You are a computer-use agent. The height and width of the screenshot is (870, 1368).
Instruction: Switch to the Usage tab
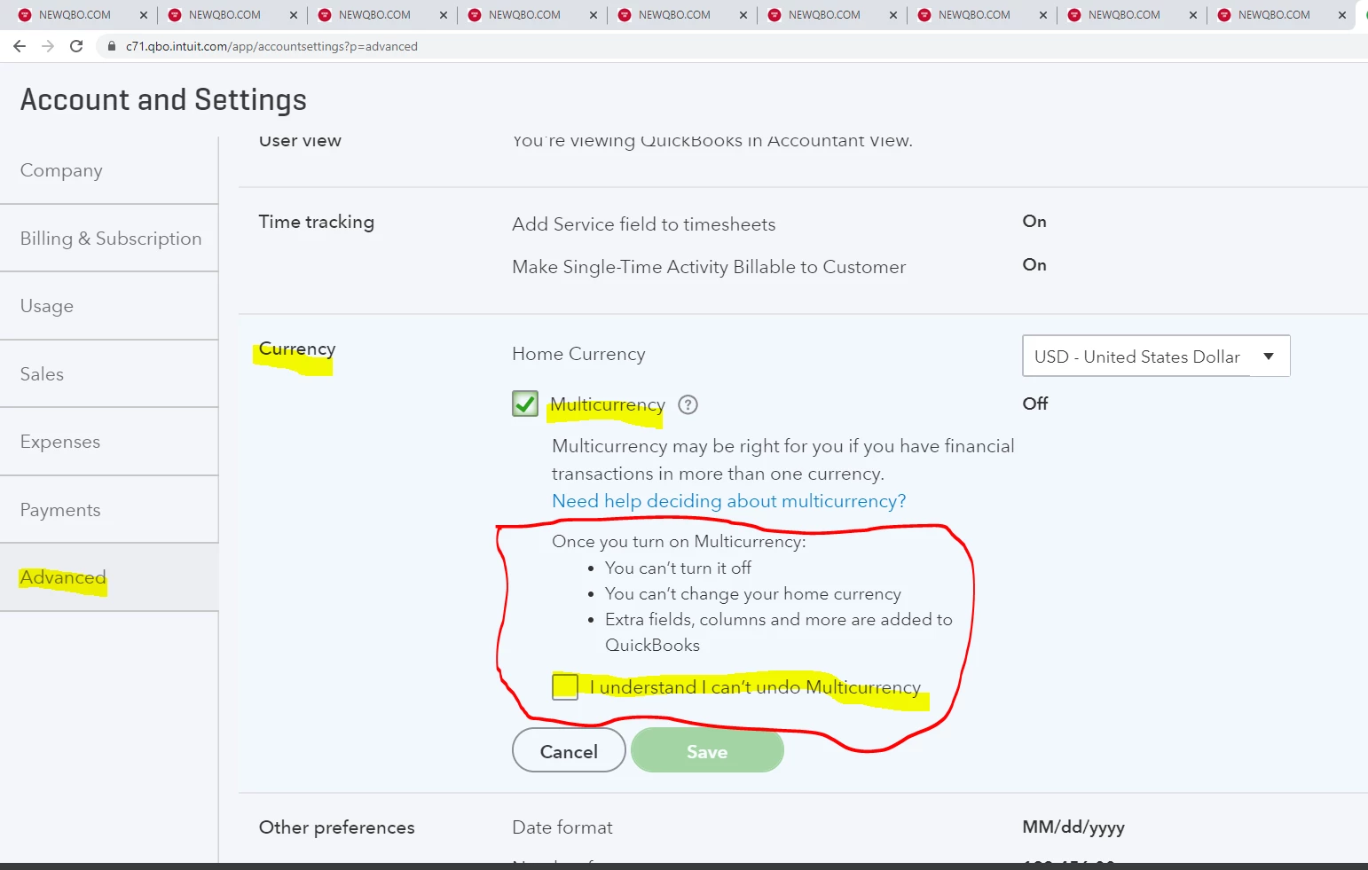[109, 306]
